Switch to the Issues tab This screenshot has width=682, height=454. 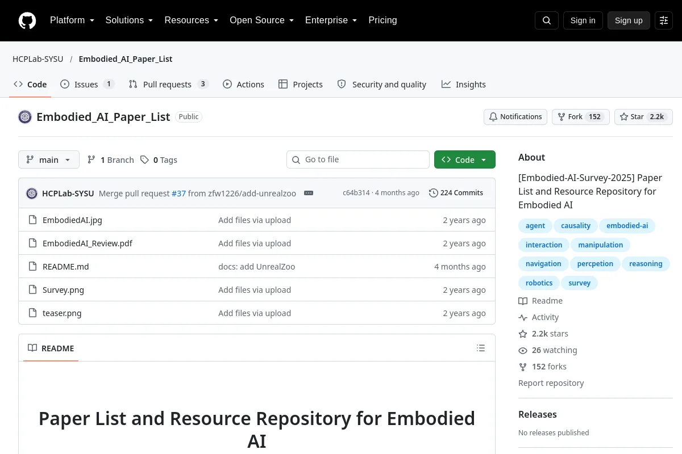[88, 85]
